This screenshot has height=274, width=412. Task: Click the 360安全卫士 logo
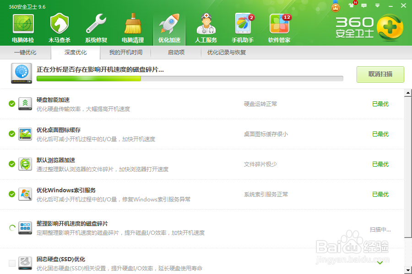coord(369,28)
